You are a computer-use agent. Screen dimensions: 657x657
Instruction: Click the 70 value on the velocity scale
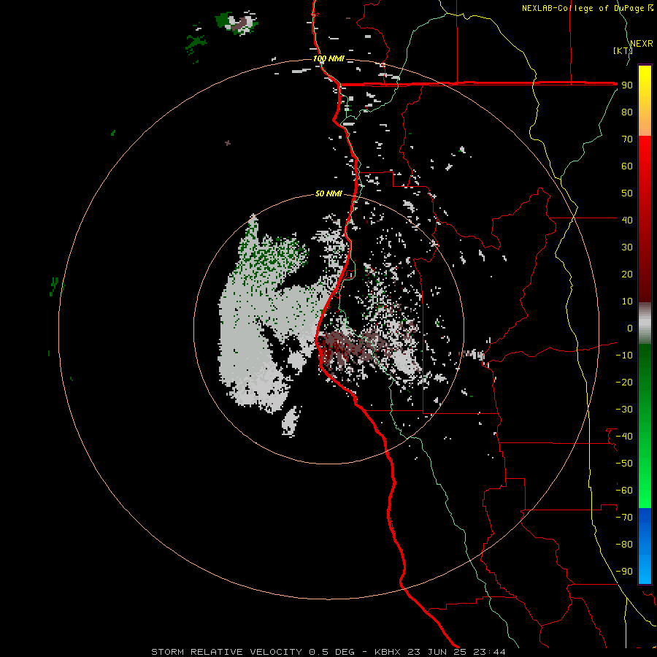coord(627,139)
